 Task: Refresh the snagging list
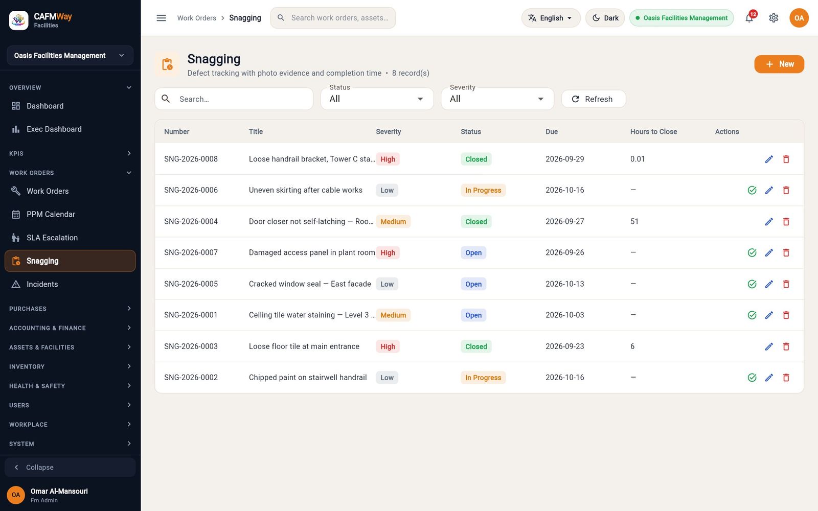(594, 99)
